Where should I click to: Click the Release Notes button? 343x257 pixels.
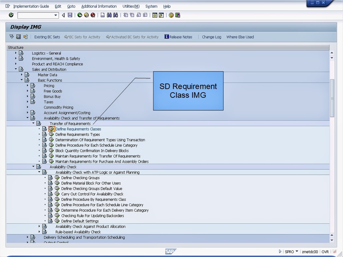pos(178,37)
